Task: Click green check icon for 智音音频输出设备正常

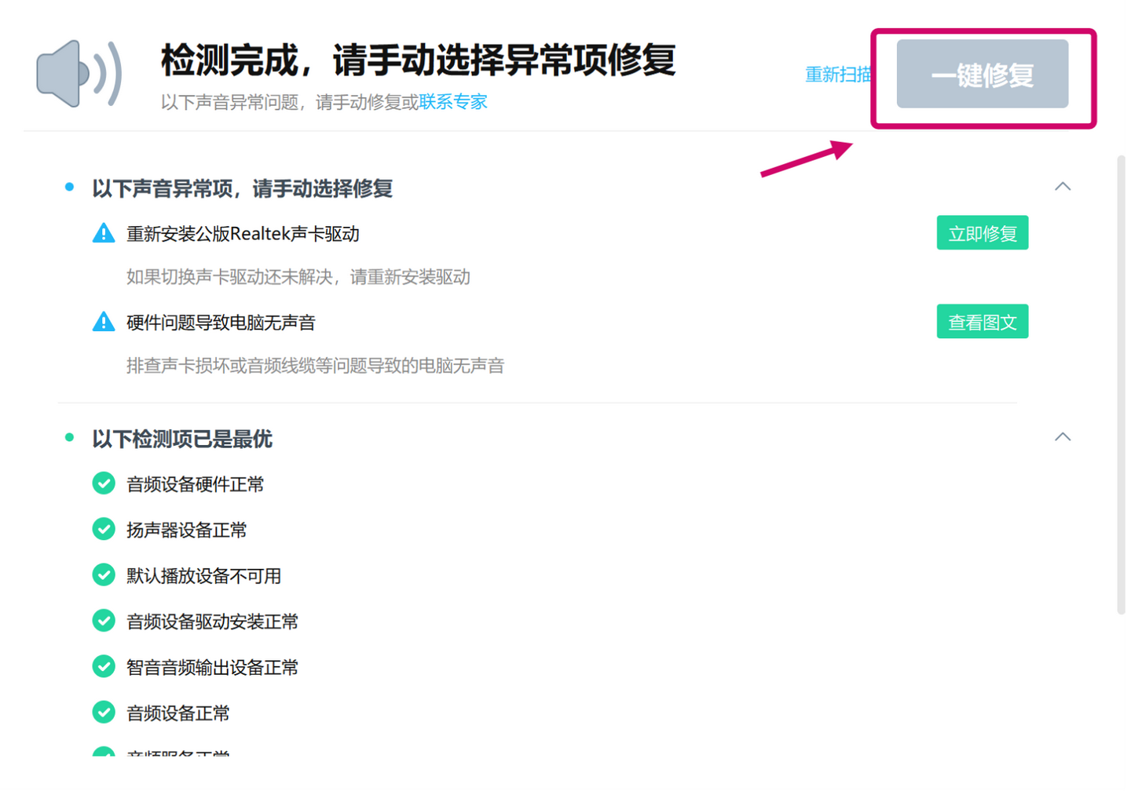Action: [104, 667]
